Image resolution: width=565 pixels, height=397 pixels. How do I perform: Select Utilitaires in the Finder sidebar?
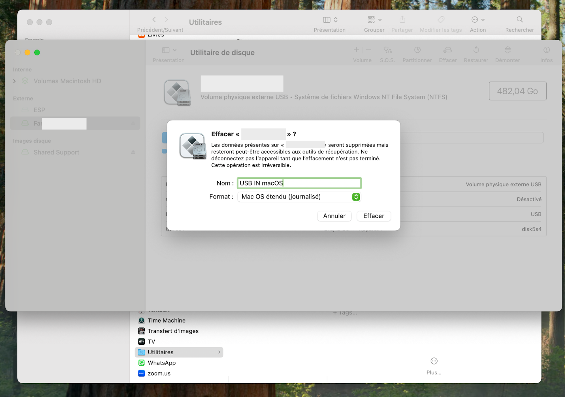click(160, 352)
